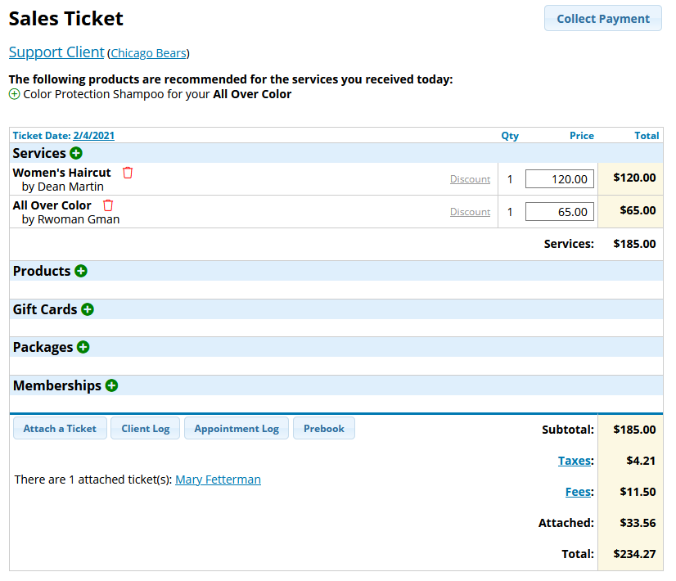
Task: Apply a discount to the Women's Haircut
Action: tap(470, 178)
